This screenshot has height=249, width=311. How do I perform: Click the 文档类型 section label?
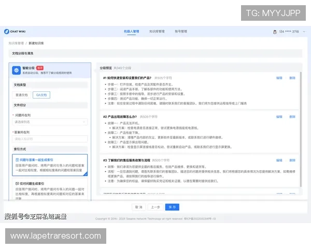20,85
